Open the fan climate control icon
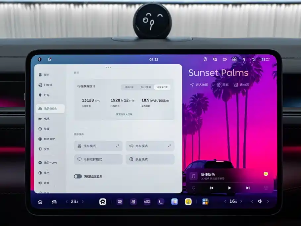301x226 pixels. [133, 202]
